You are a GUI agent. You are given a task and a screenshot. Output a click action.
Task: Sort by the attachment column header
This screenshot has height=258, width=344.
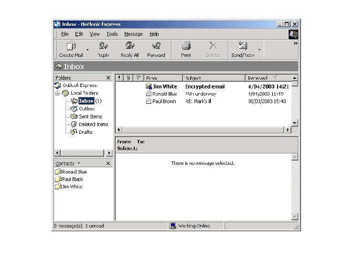129,78
